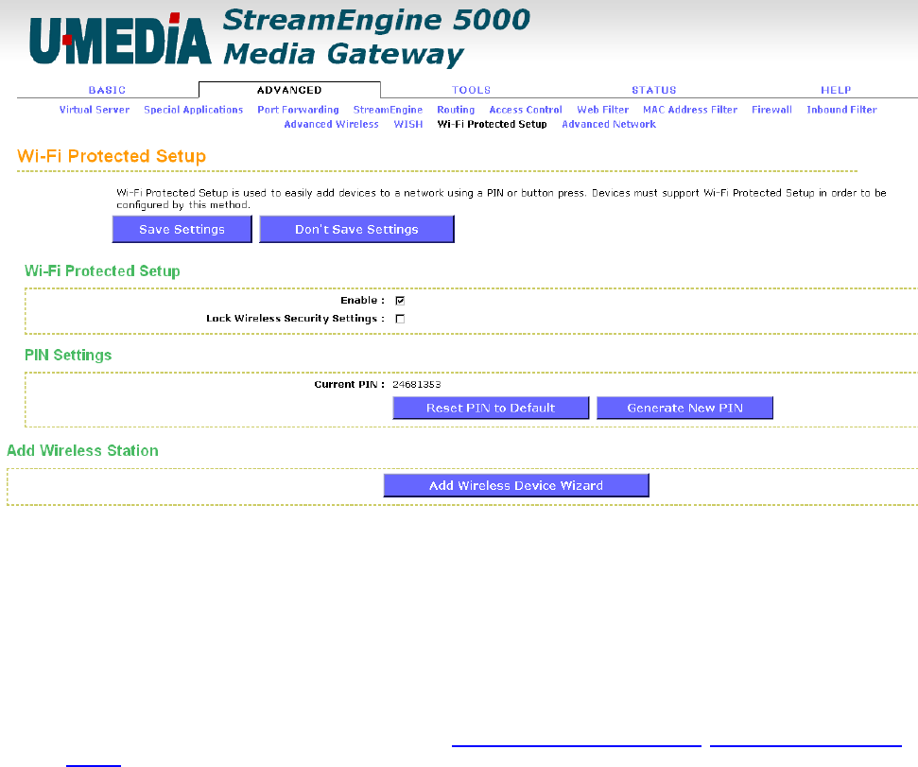The height and width of the screenshot is (767, 918).
Task: Toggle the Enable checkbox
Action: click(400, 301)
